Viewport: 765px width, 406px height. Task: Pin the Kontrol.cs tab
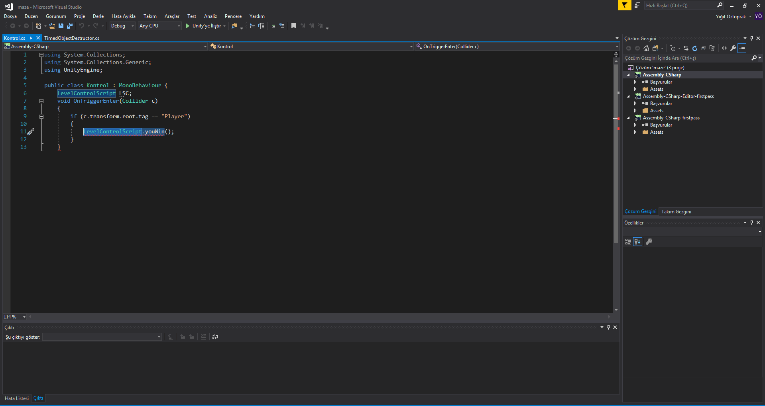pyautogui.click(x=31, y=38)
